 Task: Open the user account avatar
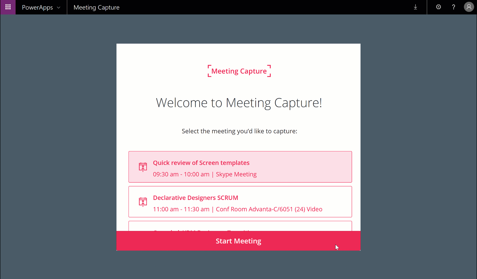click(x=469, y=7)
